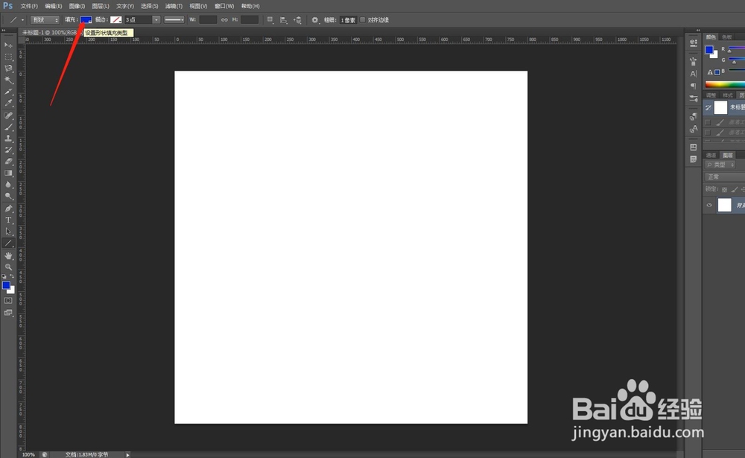Open the layer filter 类型 dropdown
The width and height of the screenshot is (745, 458).
coord(720,165)
